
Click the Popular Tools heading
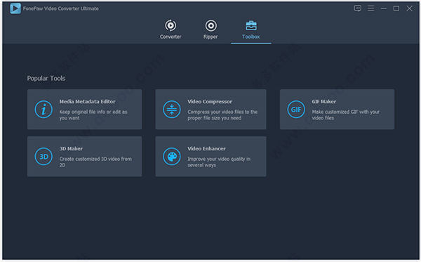pos(46,78)
